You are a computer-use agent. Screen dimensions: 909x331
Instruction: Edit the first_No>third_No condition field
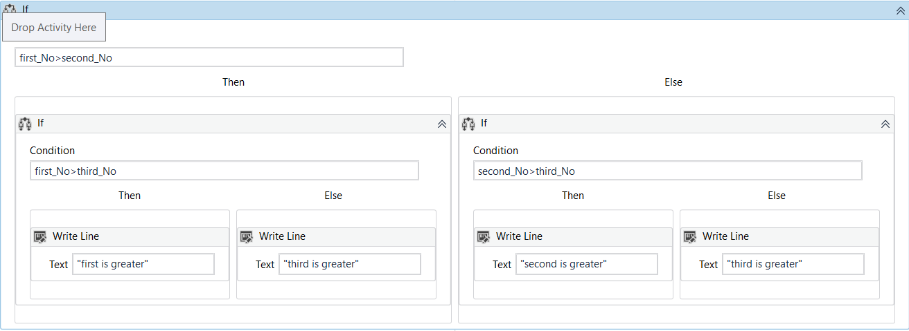click(x=224, y=171)
